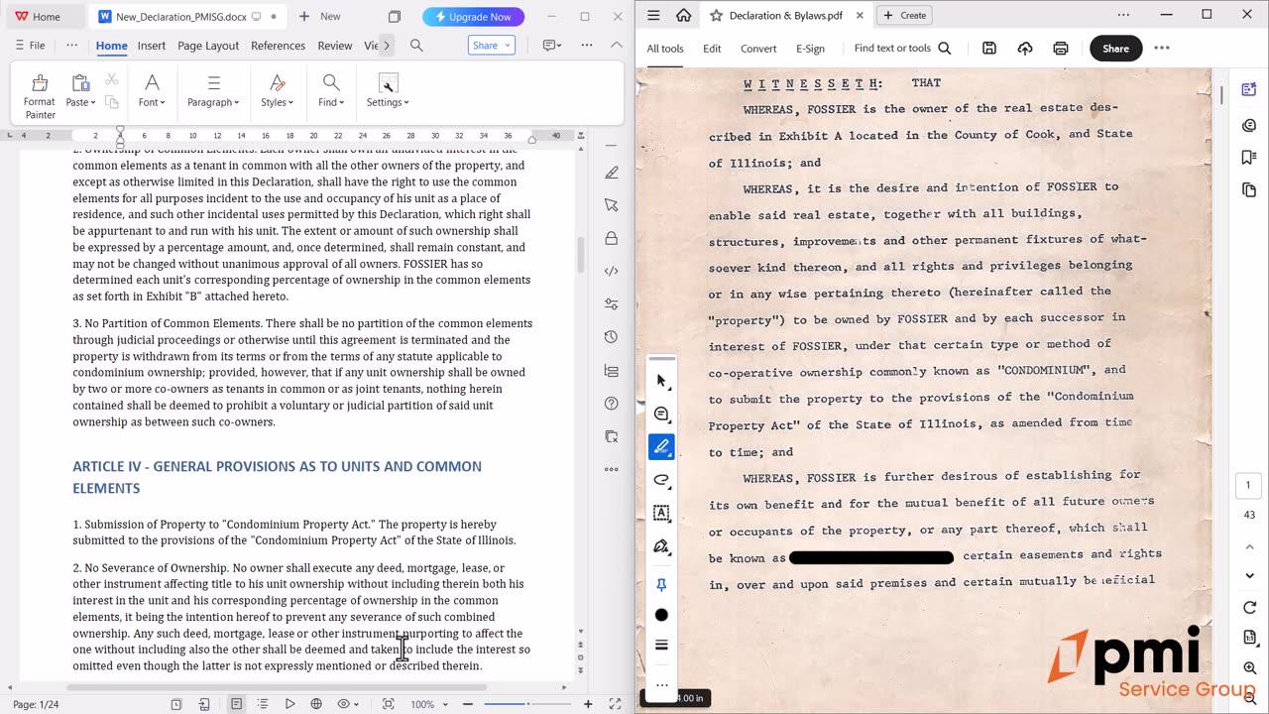Select the Acrobat fill and sign pen tool
The image size is (1269, 714).
pos(661,546)
